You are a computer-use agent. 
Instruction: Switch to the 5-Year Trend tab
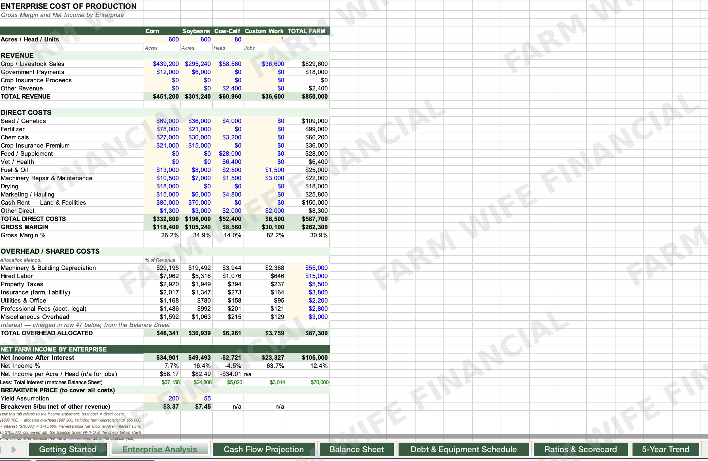[666, 449]
